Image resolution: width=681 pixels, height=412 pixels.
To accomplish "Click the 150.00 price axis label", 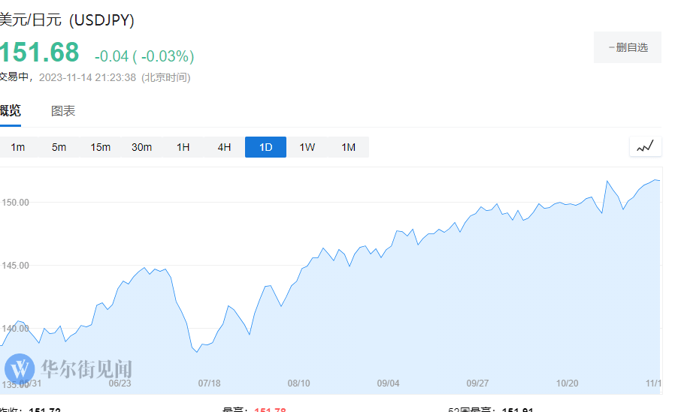I will 15,203.
